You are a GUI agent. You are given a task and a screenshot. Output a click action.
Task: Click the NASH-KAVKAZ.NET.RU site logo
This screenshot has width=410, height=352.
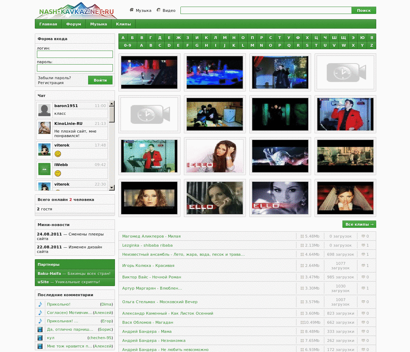[x=77, y=11]
